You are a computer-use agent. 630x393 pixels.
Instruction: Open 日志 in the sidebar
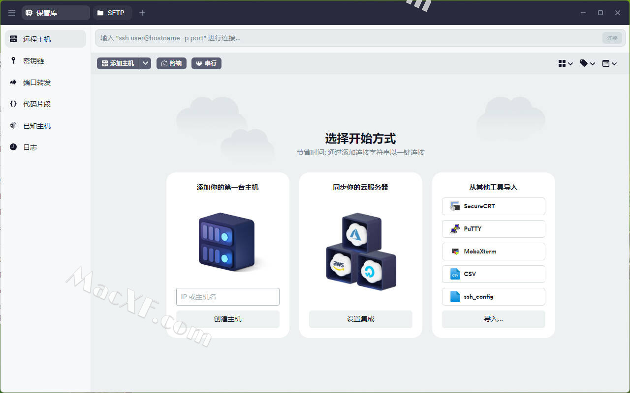(x=45, y=147)
